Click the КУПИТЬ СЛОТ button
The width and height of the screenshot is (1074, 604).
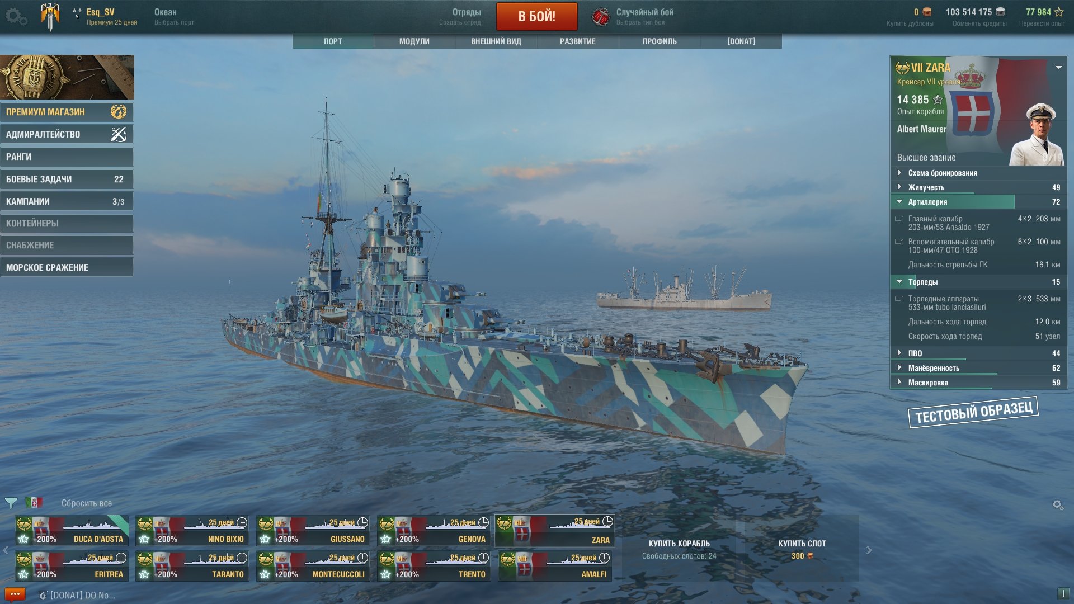[x=802, y=549]
